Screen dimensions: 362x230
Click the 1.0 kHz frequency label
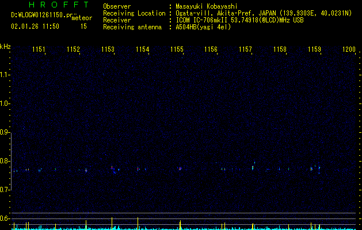(x=5, y=103)
